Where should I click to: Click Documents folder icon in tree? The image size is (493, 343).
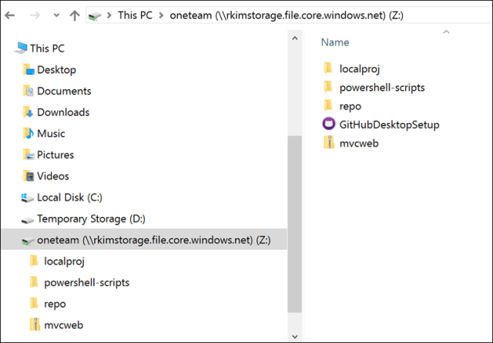pyautogui.click(x=29, y=91)
